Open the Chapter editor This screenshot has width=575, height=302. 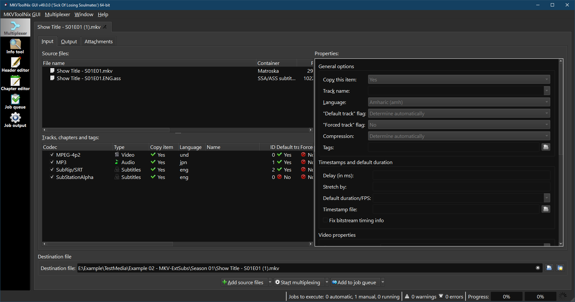click(x=15, y=83)
